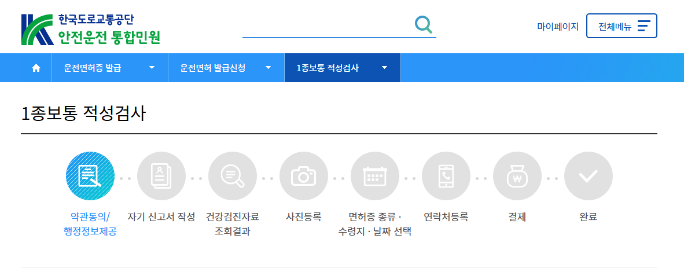Open 마이페이지 link

coord(557,26)
